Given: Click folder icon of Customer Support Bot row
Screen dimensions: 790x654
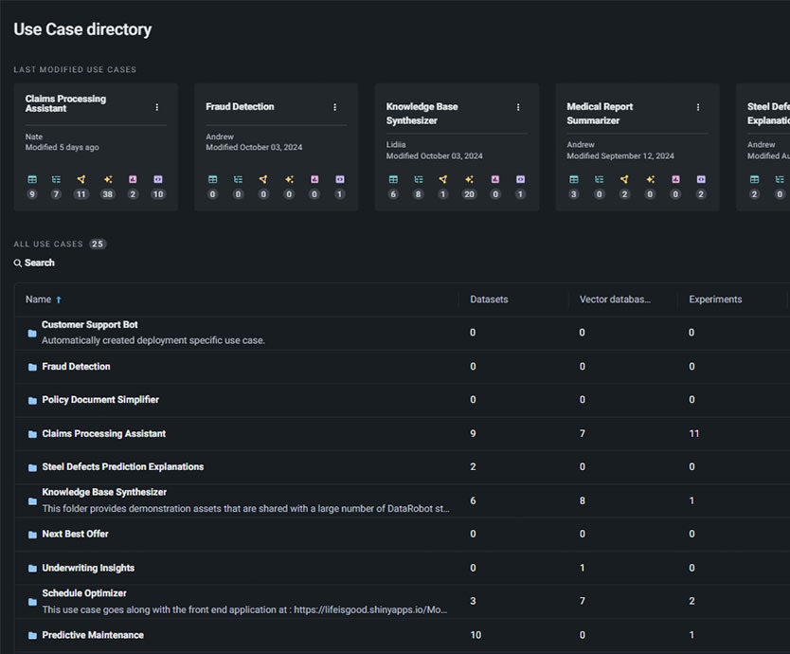Looking at the screenshot, I should (x=32, y=333).
